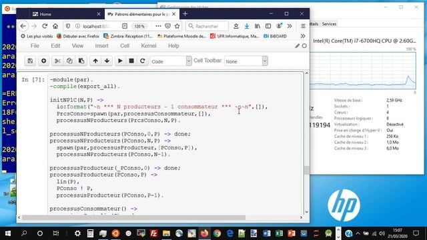
Task: Open Les plus visités bookmark folder
Action: [x=37, y=36]
